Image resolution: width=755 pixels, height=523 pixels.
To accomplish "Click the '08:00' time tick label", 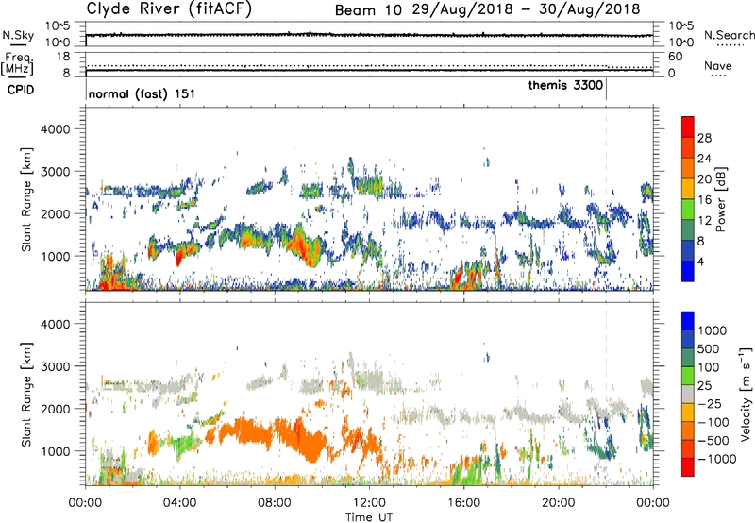I will point(275,503).
